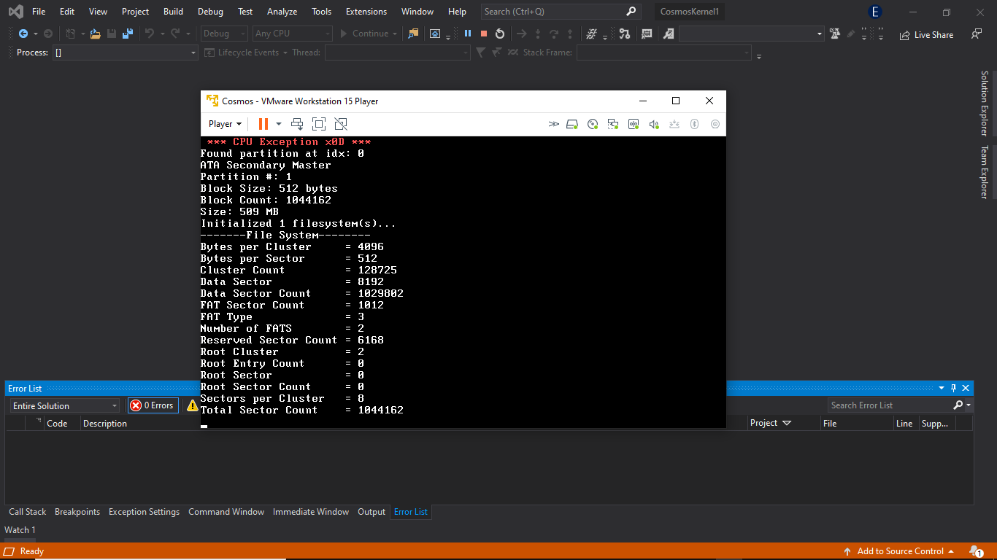997x560 pixels.
Task: Expand VMware hidden devices chevron
Action: [x=554, y=124]
